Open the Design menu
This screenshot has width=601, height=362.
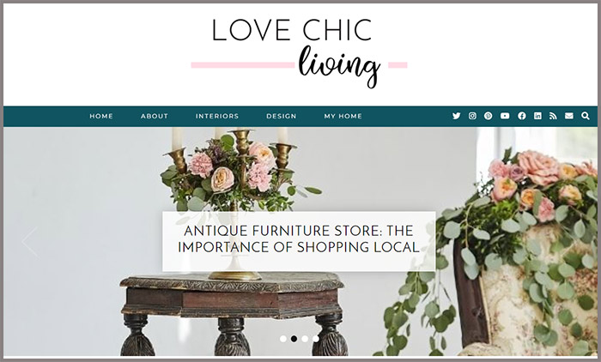pos(282,116)
